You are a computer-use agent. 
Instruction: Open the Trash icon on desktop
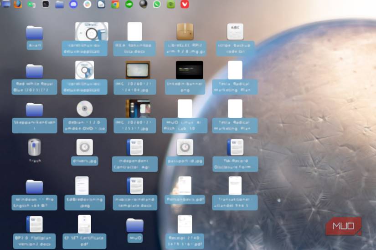coord(35,150)
